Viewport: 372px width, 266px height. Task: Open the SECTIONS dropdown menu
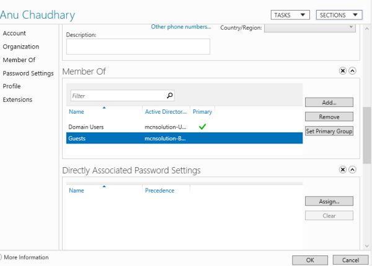coord(339,15)
